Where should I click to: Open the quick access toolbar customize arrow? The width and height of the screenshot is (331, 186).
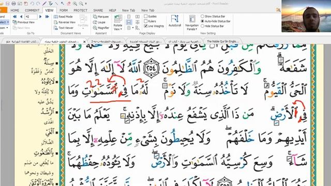tap(86, 4)
